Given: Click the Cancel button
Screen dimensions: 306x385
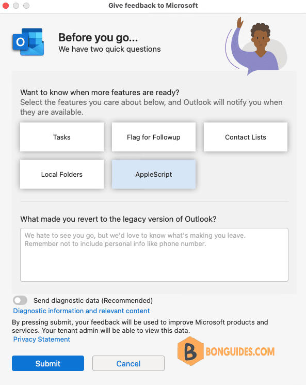Looking at the screenshot, I should point(128,363).
